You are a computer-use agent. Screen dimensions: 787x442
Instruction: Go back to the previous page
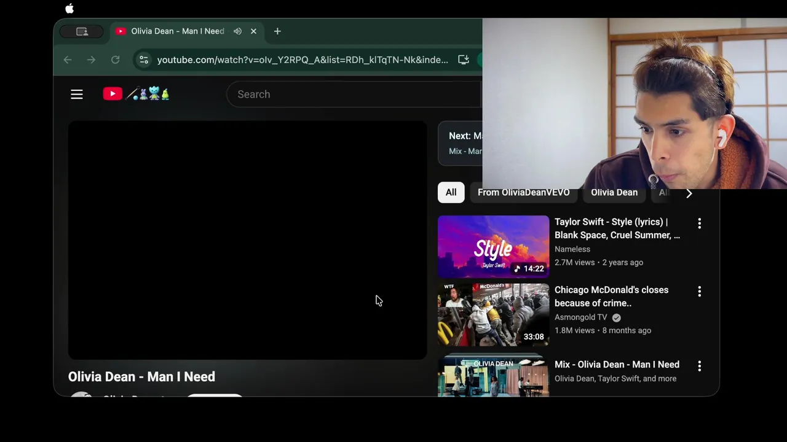tap(68, 60)
